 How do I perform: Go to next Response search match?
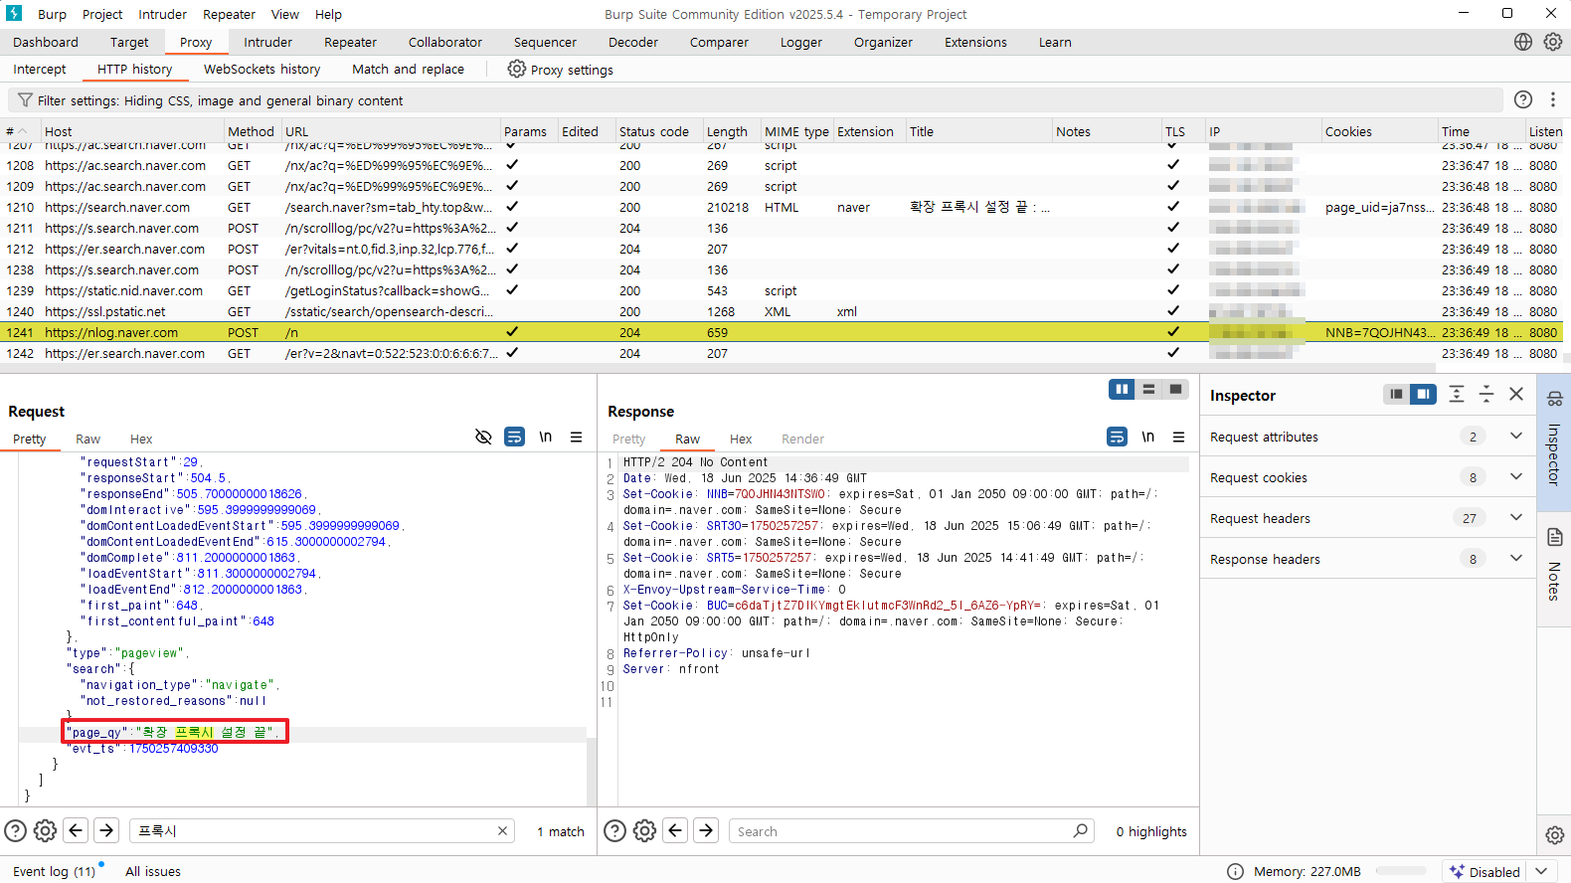[x=706, y=830]
